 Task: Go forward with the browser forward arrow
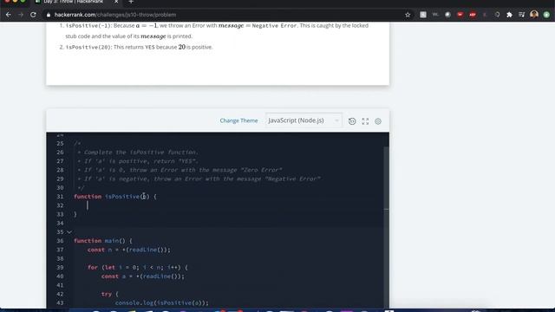pos(21,15)
